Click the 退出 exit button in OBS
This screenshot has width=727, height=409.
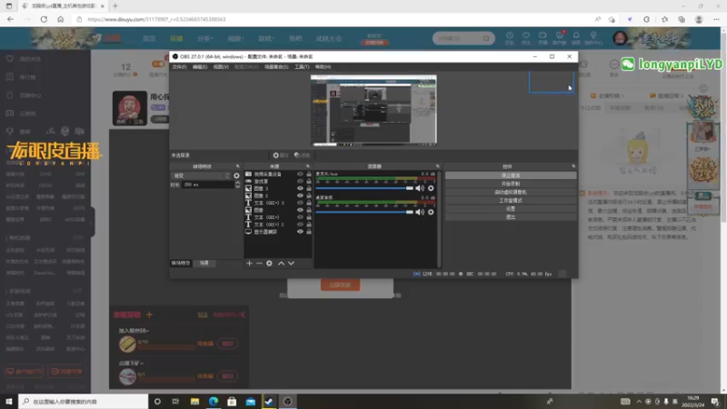(511, 217)
